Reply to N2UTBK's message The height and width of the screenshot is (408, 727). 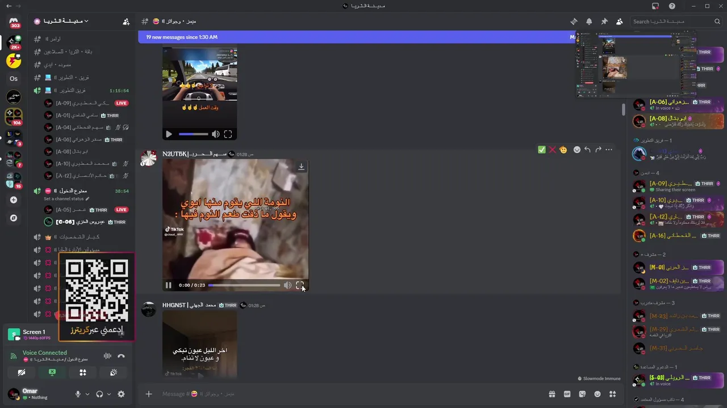tap(587, 150)
